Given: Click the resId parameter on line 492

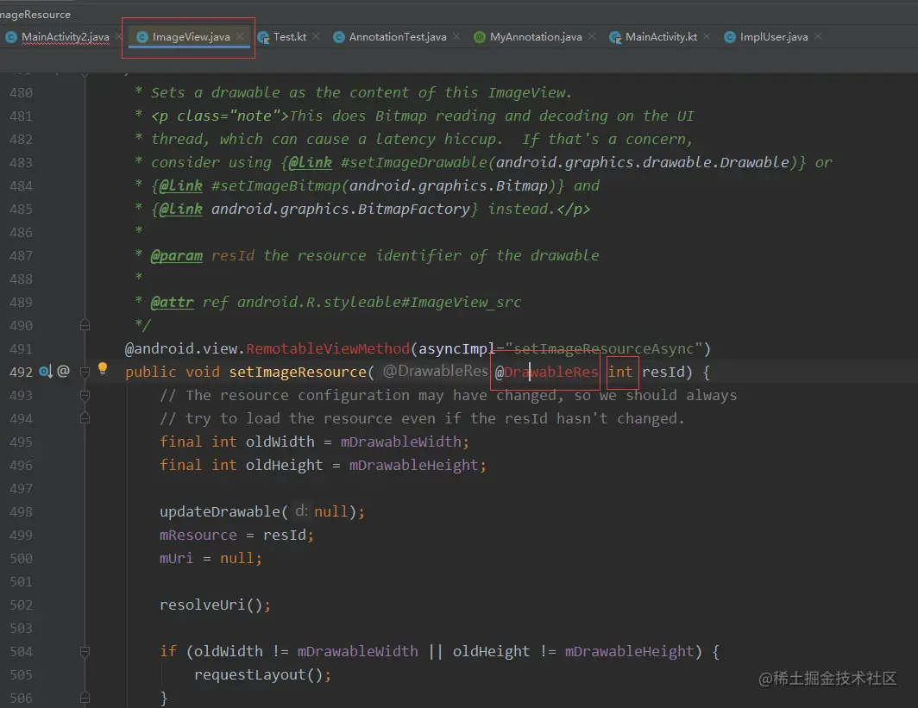Looking at the screenshot, I should point(663,373).
